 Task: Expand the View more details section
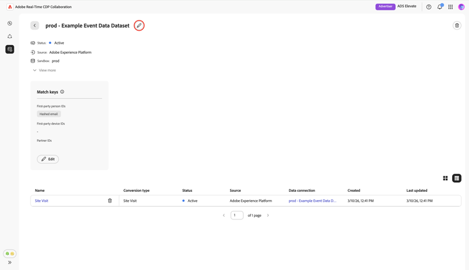pos(44,70)
